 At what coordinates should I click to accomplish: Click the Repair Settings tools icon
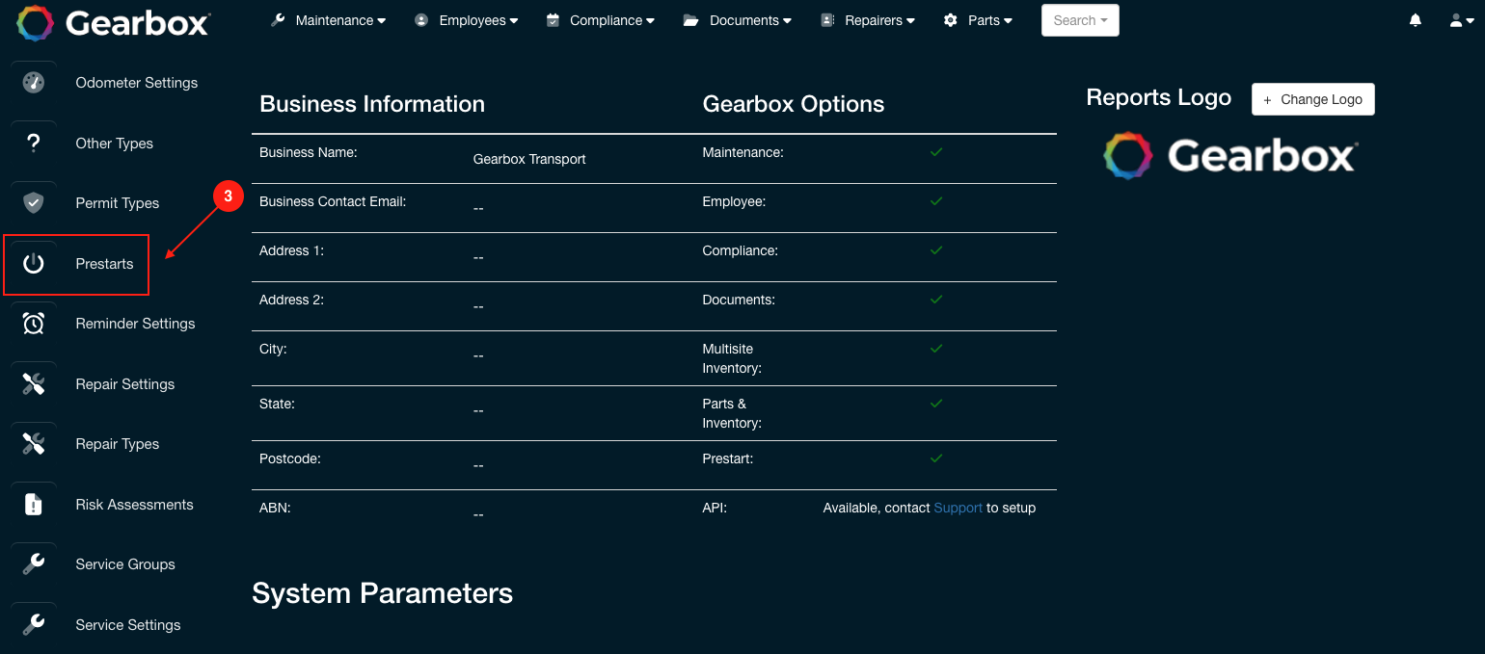34,384
